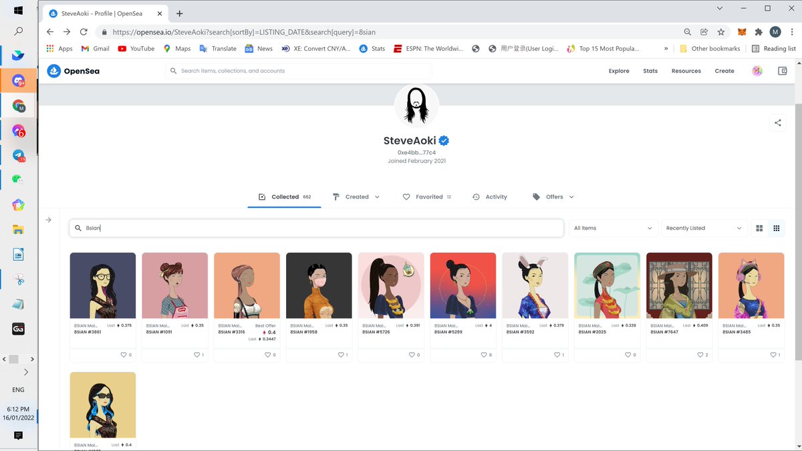Screen dimensions: 802x451
Task: Go back in browser history
Action: 50,31
